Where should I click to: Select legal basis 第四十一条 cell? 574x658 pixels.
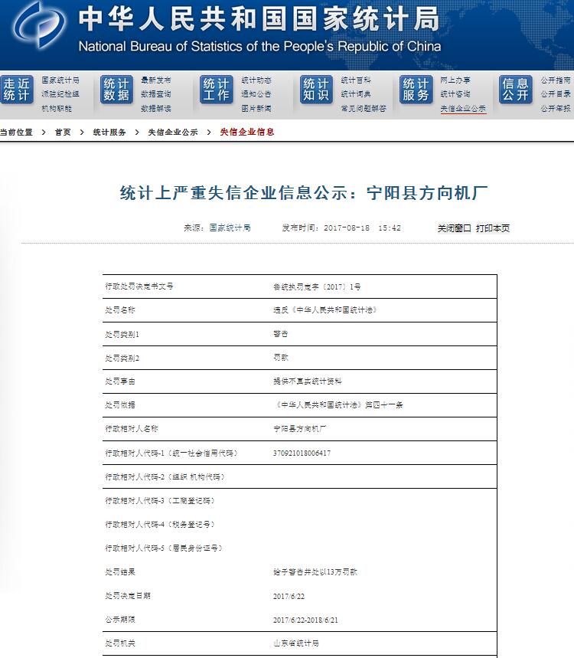338,405
